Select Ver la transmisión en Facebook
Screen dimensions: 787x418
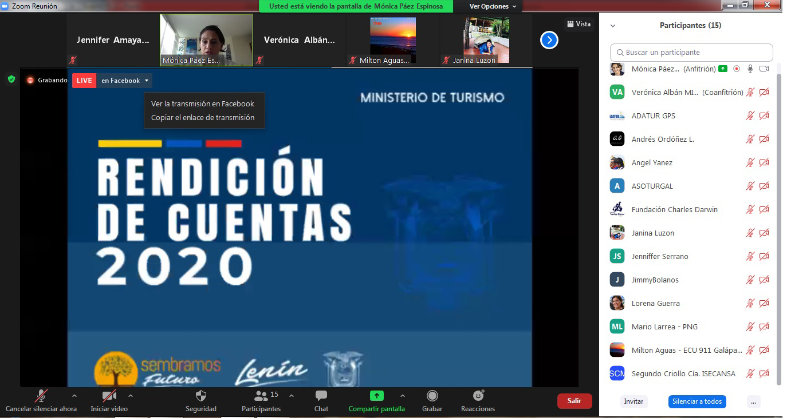point(203,103)
